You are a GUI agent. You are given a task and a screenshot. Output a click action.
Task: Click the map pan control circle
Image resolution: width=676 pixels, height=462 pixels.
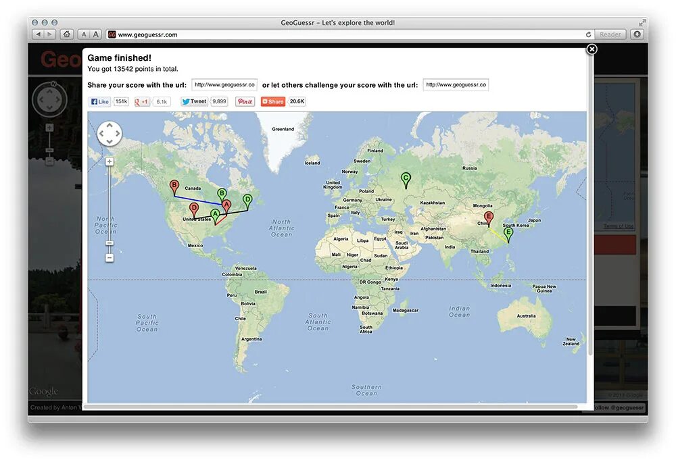(x=110, y=134)
